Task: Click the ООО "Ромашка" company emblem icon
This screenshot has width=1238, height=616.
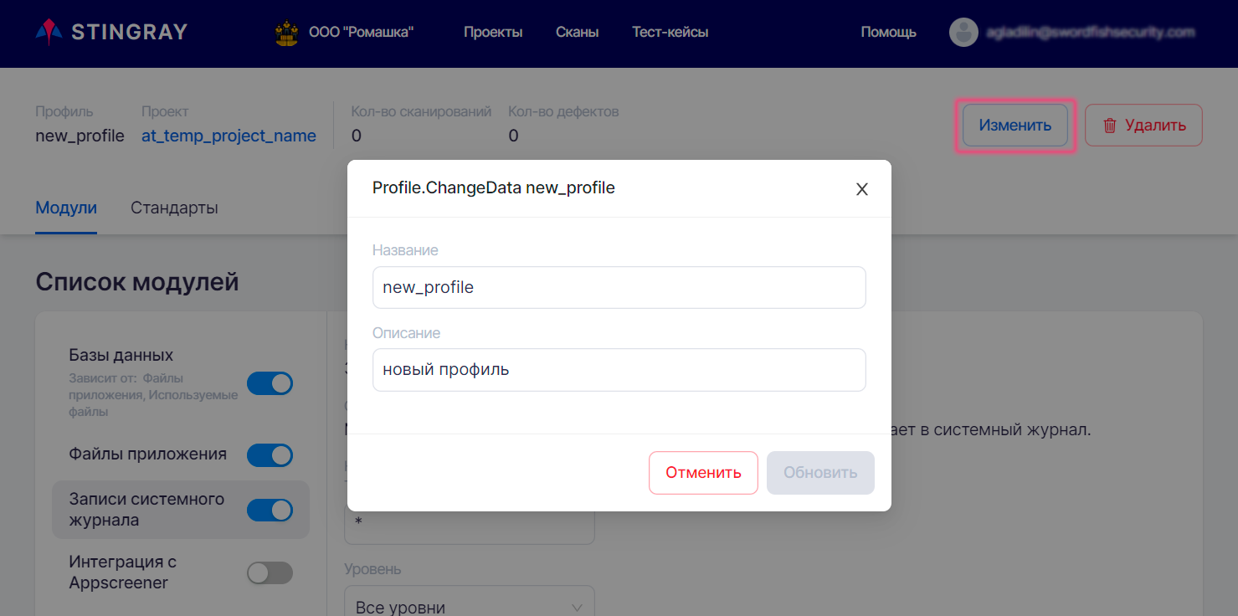Action: tap(286, 33)
